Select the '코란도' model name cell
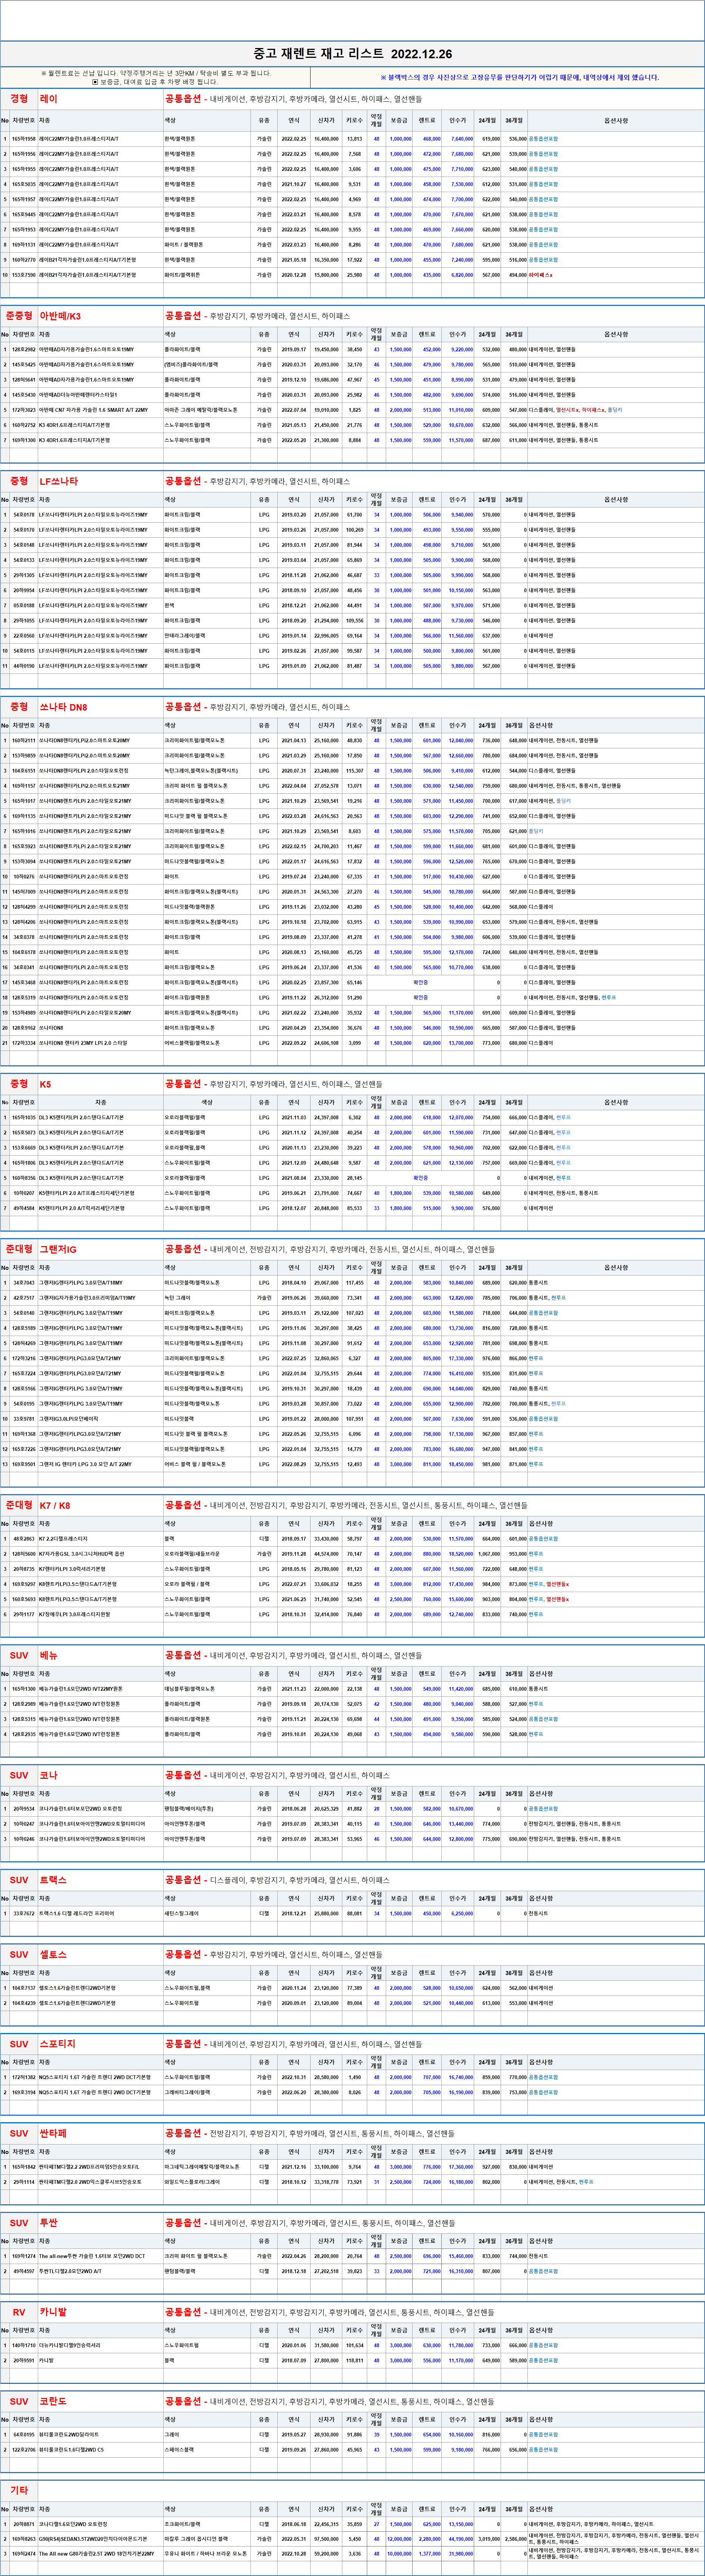Image resolution: width=705 pixels, height=2576 pixels. [100, 2401]
